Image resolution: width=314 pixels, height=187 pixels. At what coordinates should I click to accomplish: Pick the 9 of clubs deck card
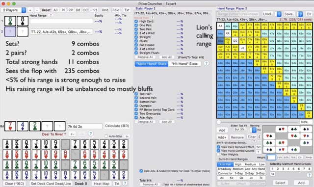pyautogui.click(x=55, y=164)
